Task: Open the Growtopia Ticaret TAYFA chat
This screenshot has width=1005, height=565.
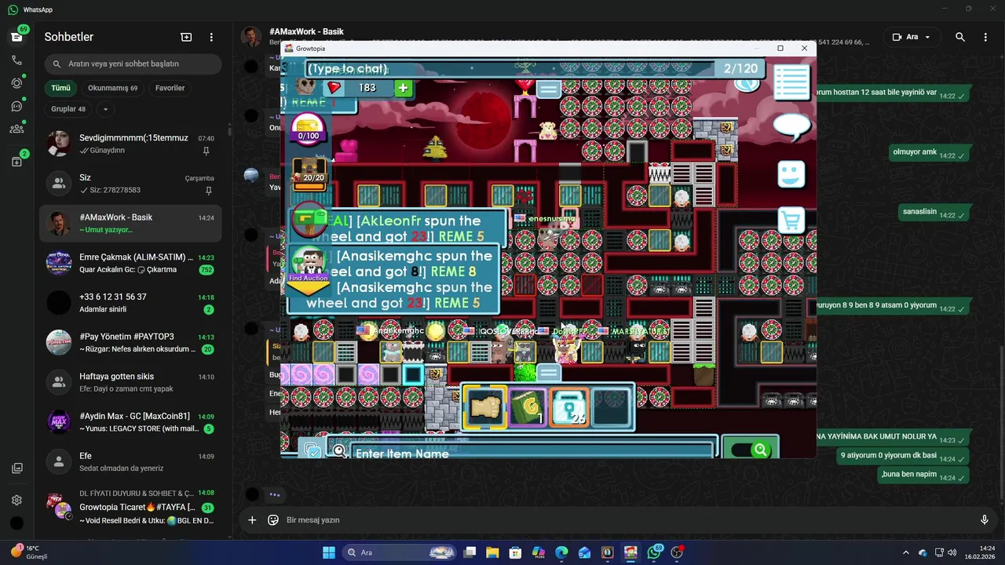Action: tap(130, 508)
